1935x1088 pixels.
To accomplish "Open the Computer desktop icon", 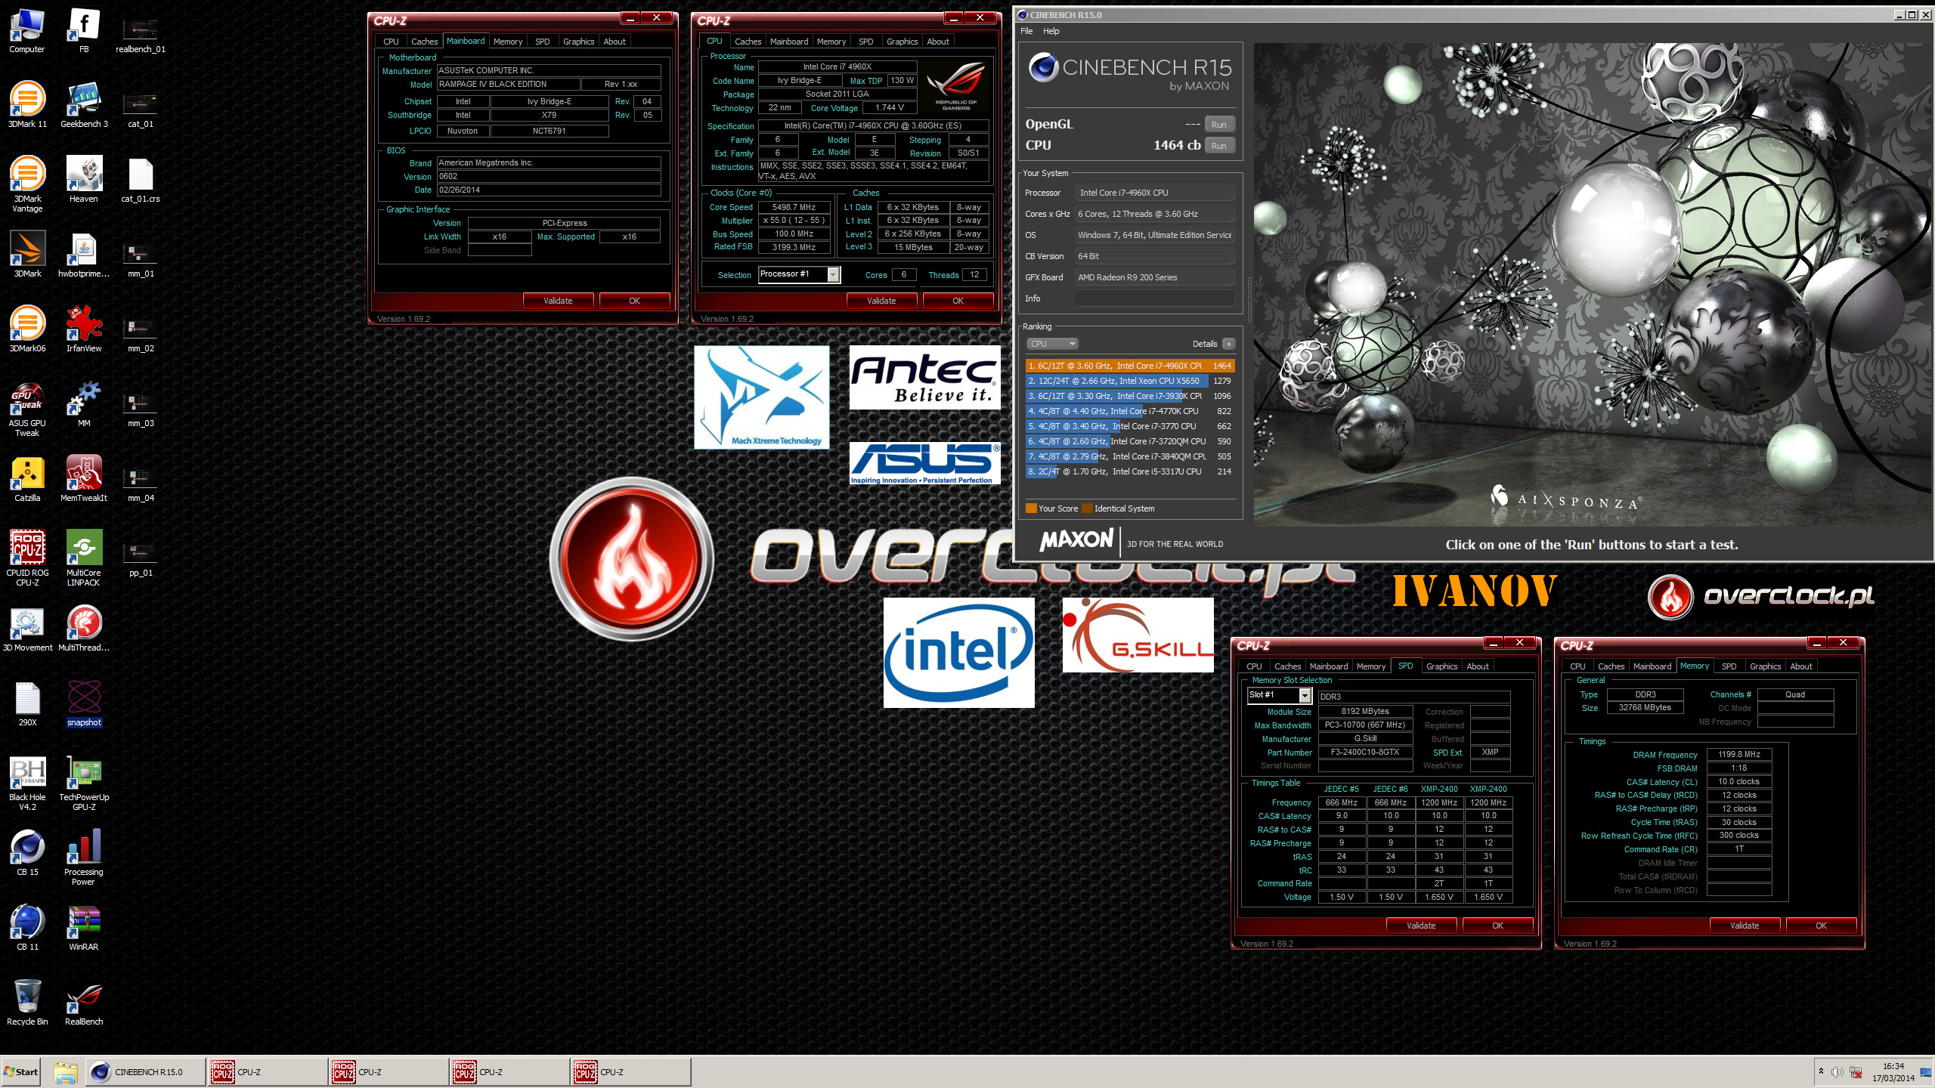I will click(x=27, y=31).
